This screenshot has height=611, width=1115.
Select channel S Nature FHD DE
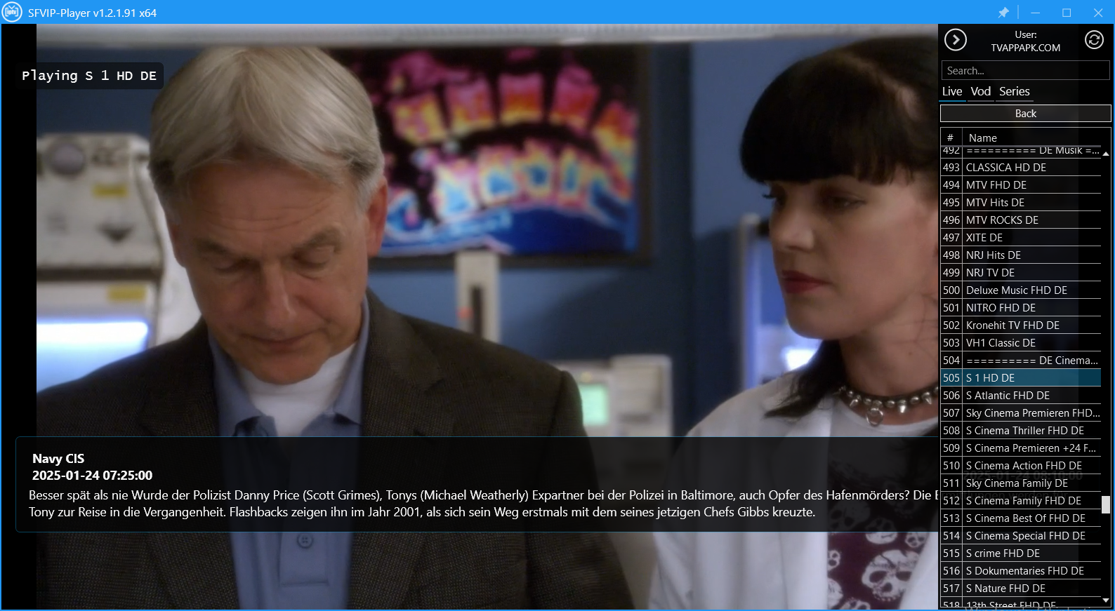pyautogui.click(x=1021, y=589)
